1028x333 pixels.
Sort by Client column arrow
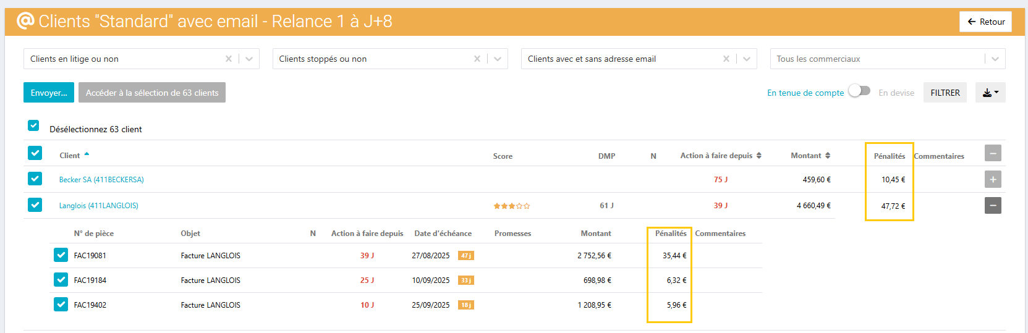pos(87,154)
